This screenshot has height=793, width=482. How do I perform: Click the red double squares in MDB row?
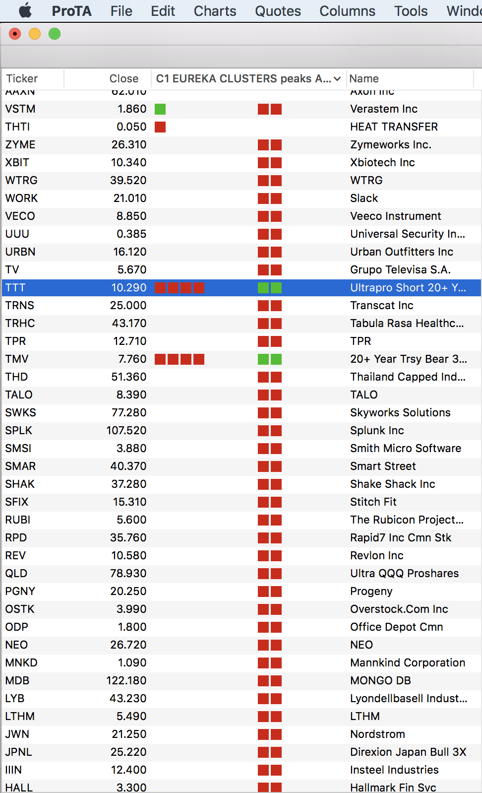tap(270, 681)
